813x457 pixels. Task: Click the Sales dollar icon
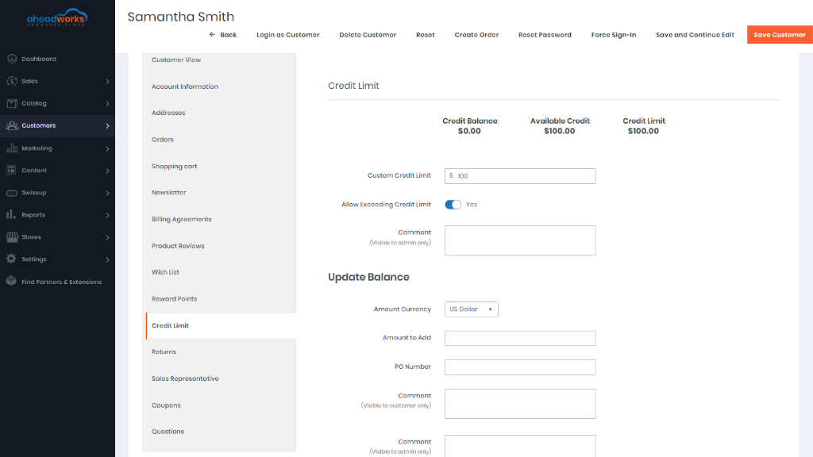[x=11, y=81]
